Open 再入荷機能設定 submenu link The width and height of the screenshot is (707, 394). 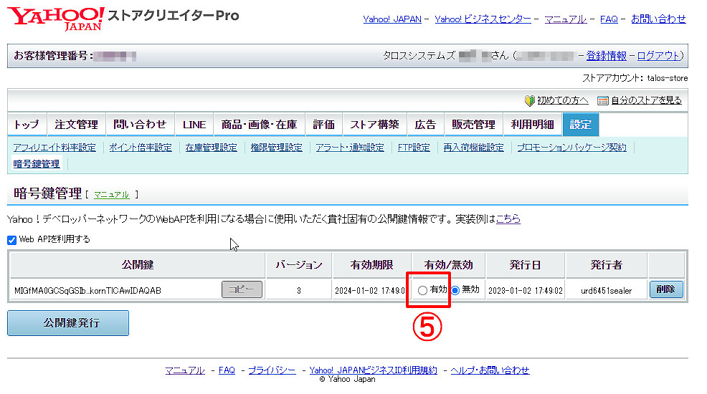click(x=473, y=148)
